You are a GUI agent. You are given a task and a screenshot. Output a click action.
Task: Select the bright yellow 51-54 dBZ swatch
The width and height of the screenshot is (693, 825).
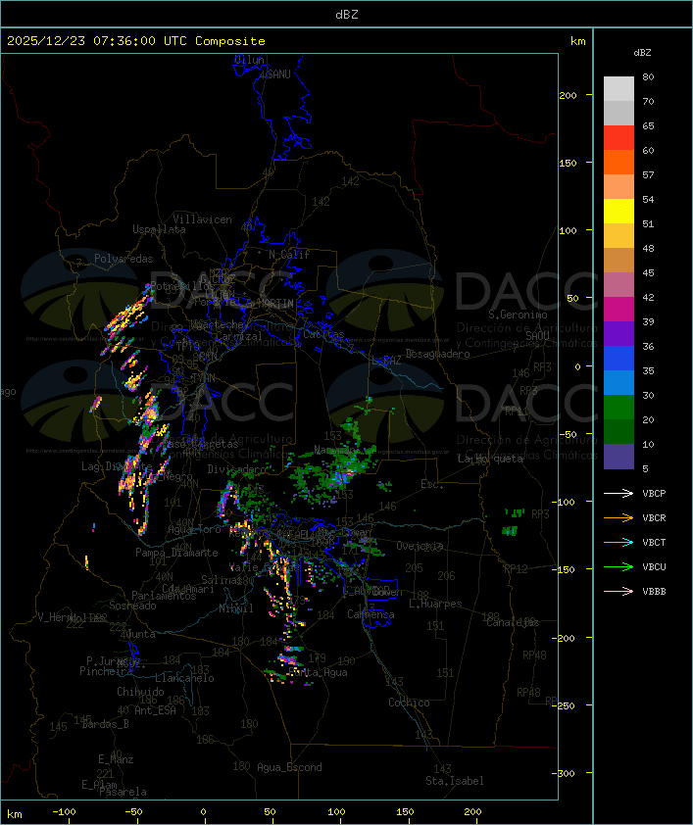619,211
